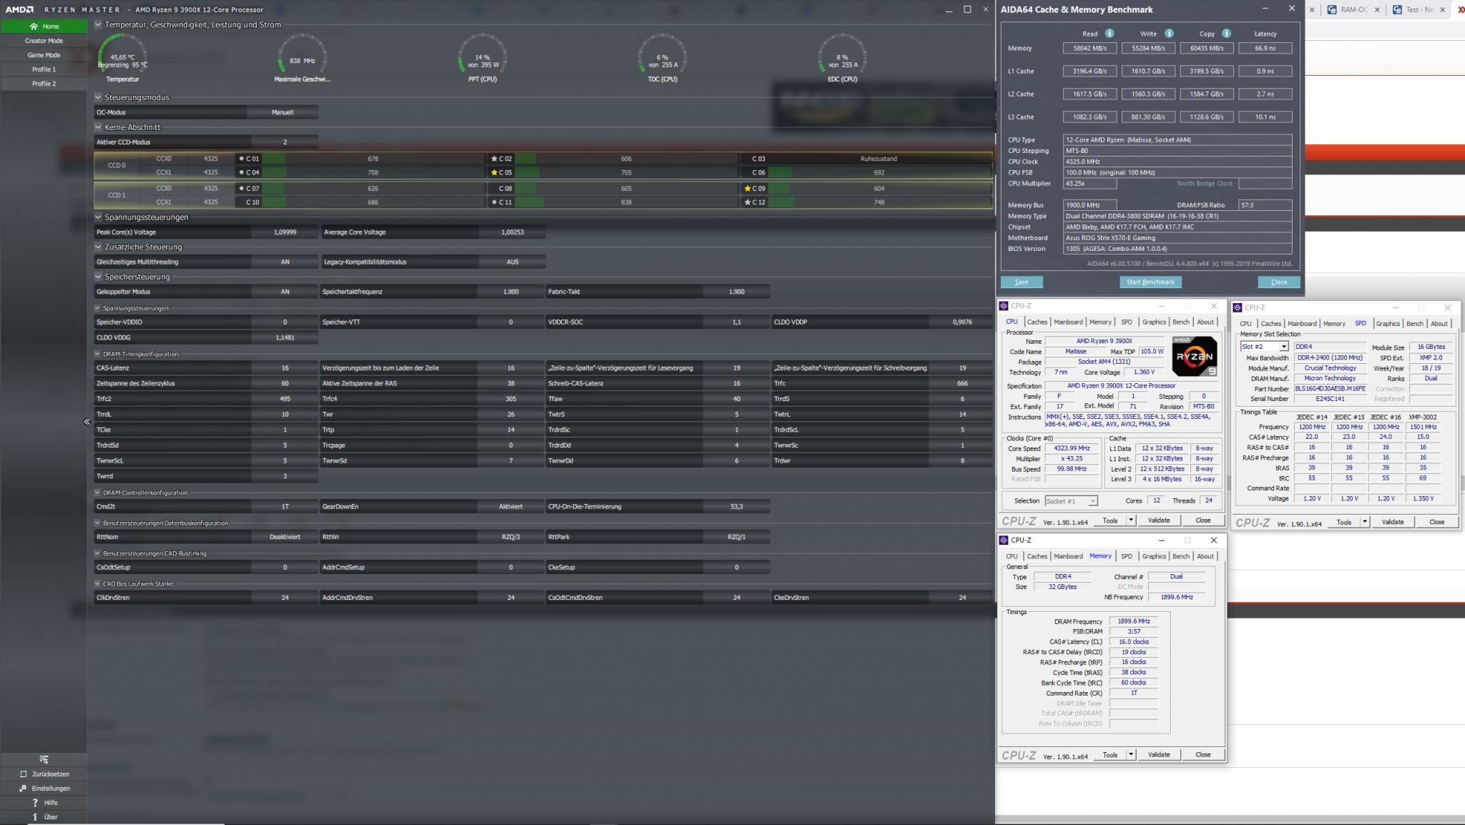The height and width of the screenshot is (825, 1465).
Task: Collapse CAD Bus Laufwerk Stärke section
Action: tap(97, 584)
